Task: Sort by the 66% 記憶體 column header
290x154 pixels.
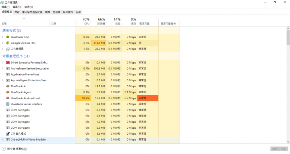Action: point(99,21)
